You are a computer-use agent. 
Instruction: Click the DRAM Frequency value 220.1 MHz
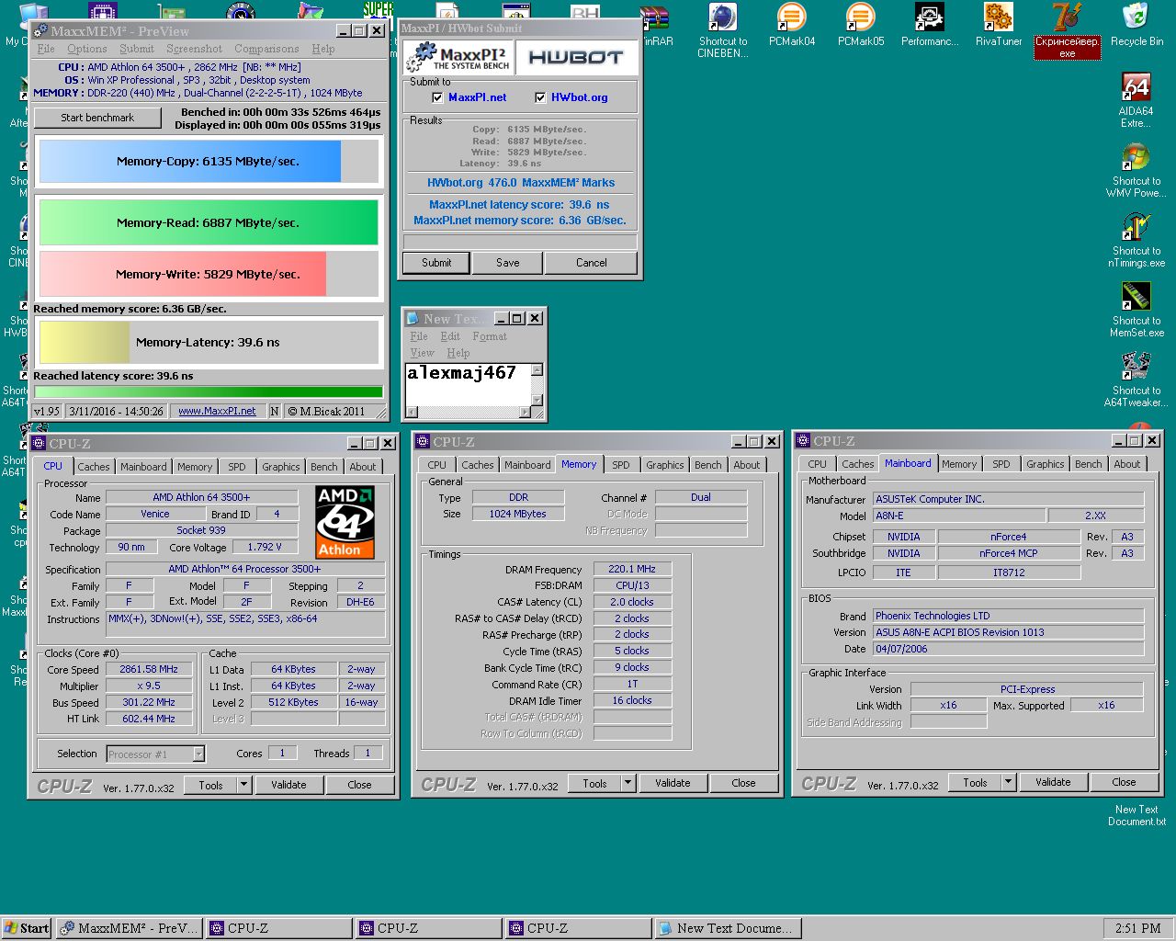click(x=632, y=569)
